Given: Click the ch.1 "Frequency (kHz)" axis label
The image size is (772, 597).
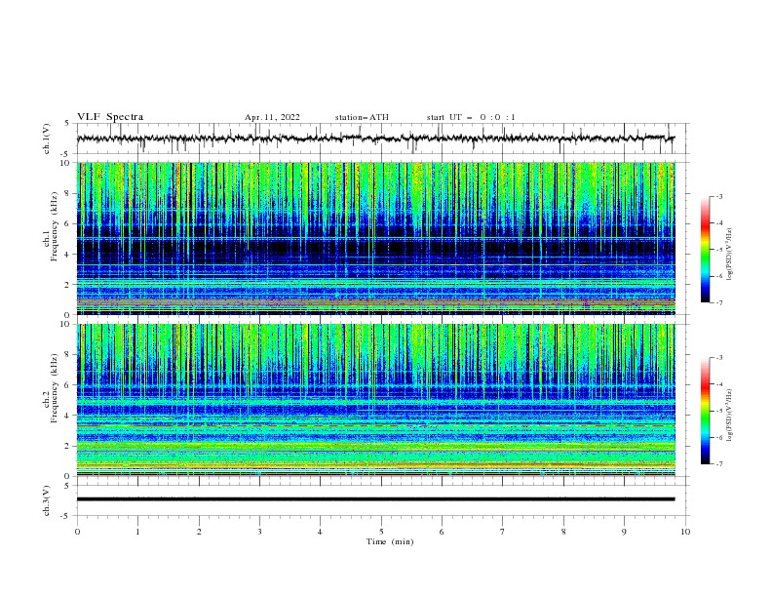Looking at the screenshot, I should [x=55, y=224].
